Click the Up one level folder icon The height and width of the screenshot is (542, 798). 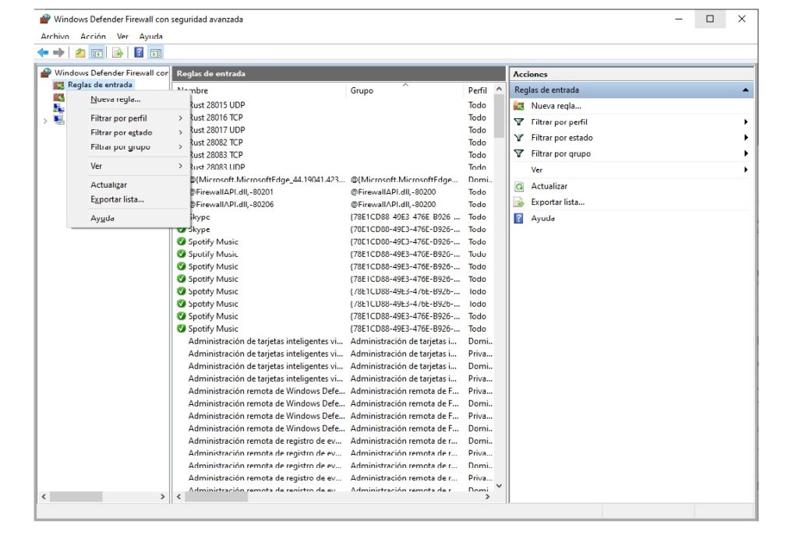point(79,53)
